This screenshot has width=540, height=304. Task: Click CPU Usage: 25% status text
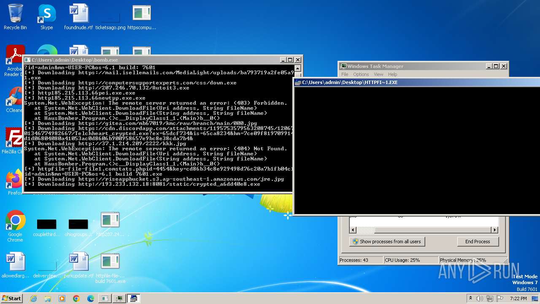point(402,260)
